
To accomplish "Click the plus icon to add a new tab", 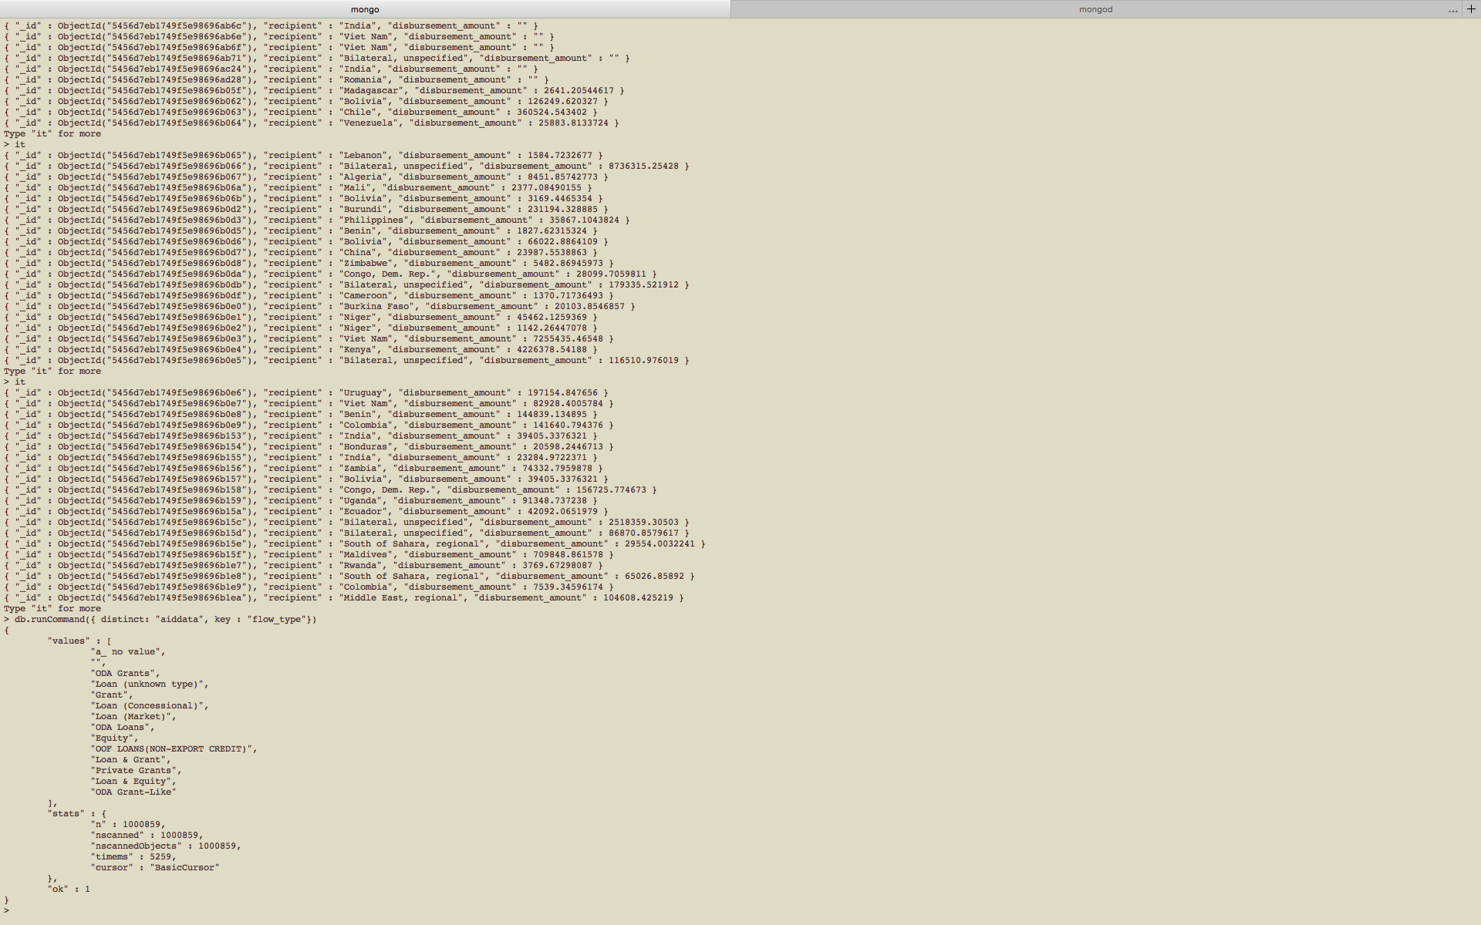I will pos(1471,9).
